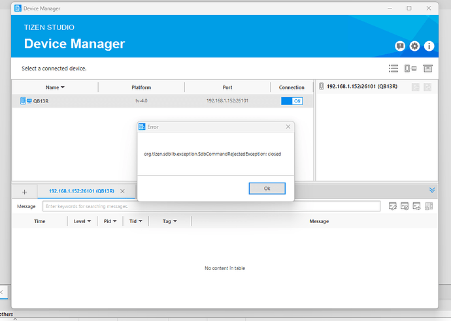451x321 pixels.
Task: Click the pull file arrow icon
Action: (427, 87)
